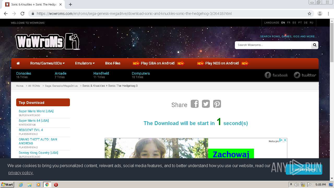Go forward using the browser forward arrow

pyautogui.click(x=14, y=14)
